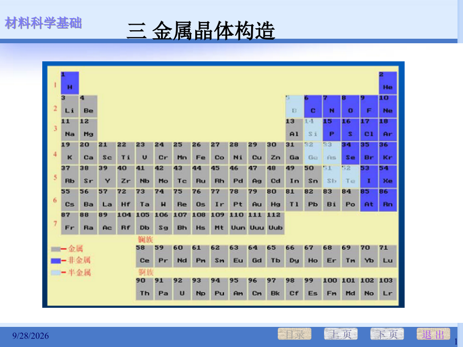Screen dimensions: 463x347
Task: Click the 材料科学基础 header text
Action: [43, 23]
